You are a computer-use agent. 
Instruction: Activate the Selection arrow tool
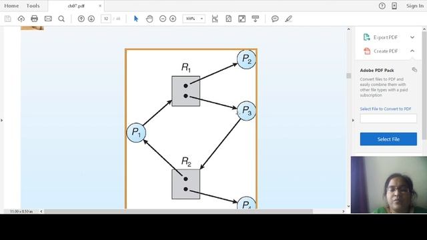point(136,19)
